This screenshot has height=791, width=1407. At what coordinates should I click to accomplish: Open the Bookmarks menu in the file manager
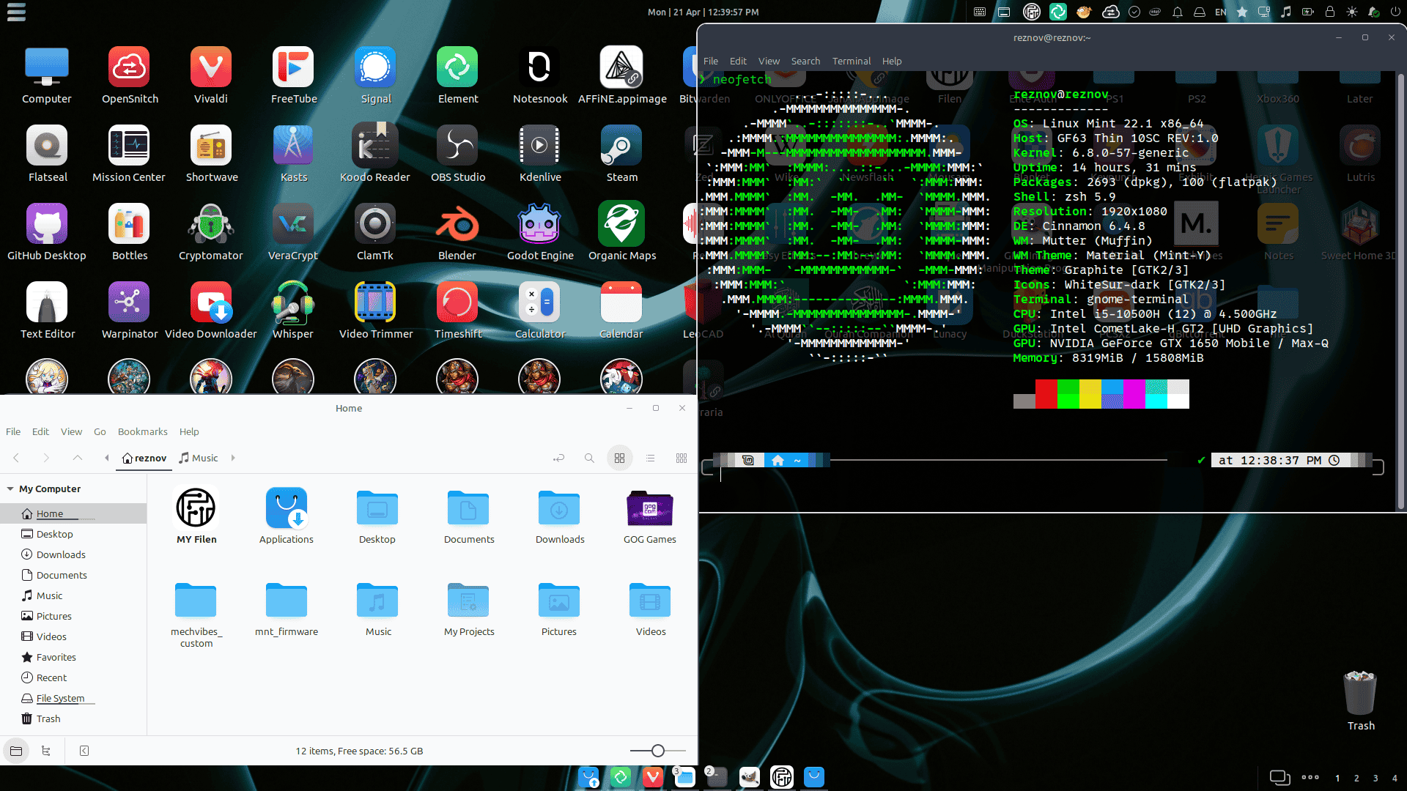click(x=142, y=431)
